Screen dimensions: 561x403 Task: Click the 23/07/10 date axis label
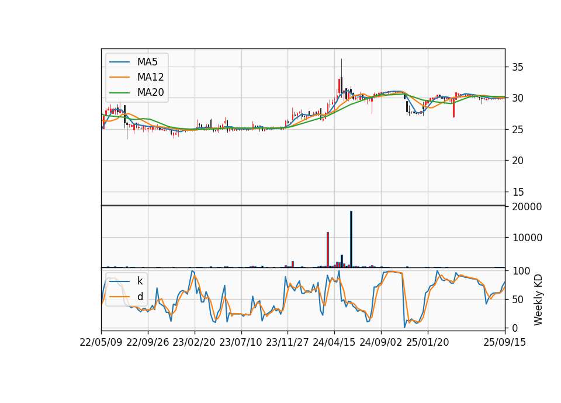point(241,342)
